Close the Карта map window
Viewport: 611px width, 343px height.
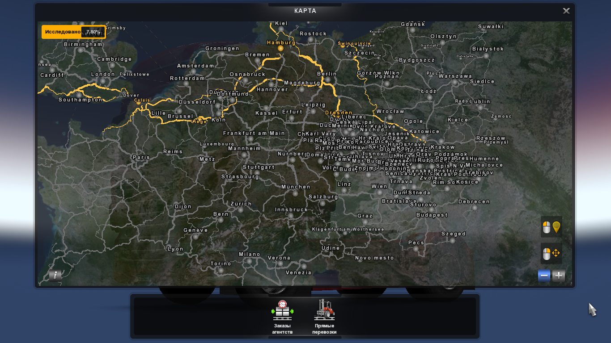click(x=566, y=11)
